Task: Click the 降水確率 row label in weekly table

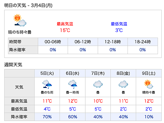Action: pyautogui.click(x=19, y=117)
